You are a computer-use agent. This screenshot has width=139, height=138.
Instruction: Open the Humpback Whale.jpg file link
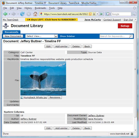click(35, 97)
